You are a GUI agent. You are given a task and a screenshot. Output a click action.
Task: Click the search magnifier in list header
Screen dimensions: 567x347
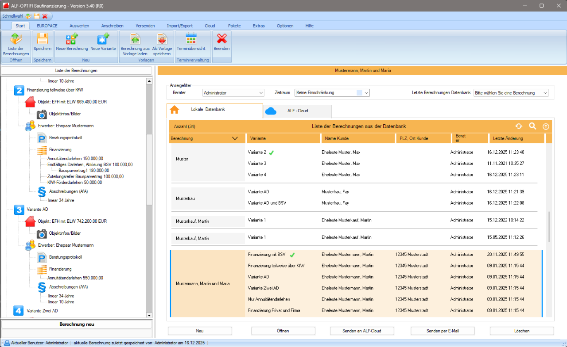(532, 126)
